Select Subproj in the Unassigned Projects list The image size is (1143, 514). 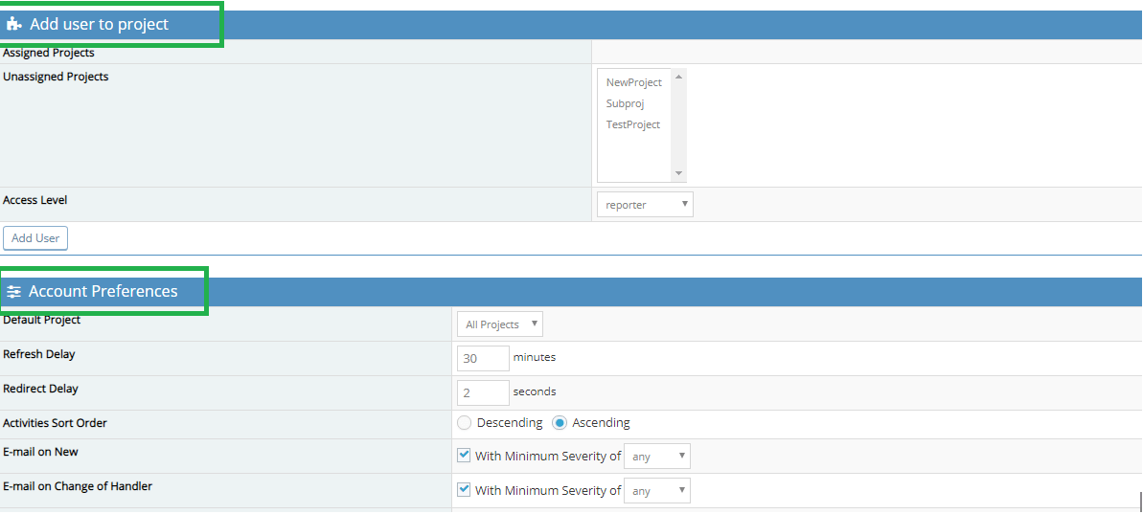point(626,103)
